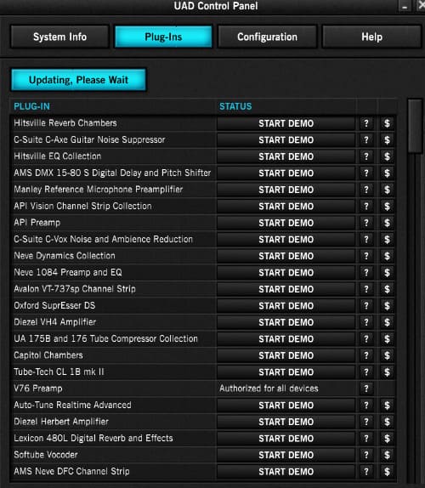Start demo for Softube Vocoder
The height and width of the screenshot is (488, 425).
tap(286, 455)
